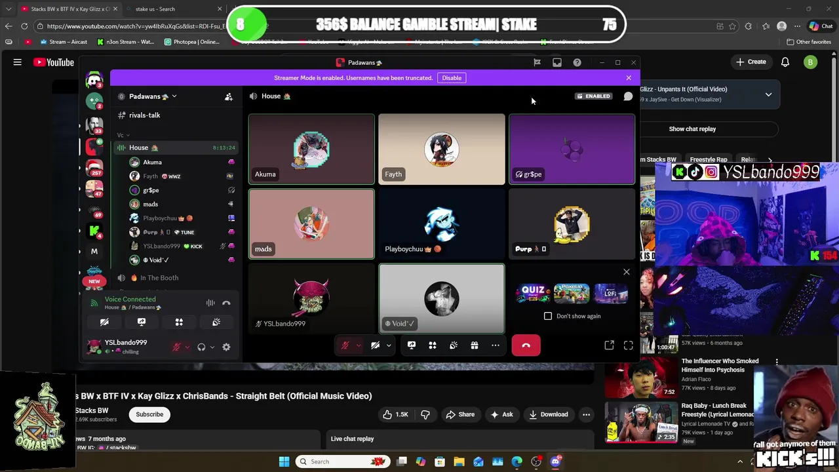
Task: Dislike the YouTube video
Action: click(x=425, y=414)
